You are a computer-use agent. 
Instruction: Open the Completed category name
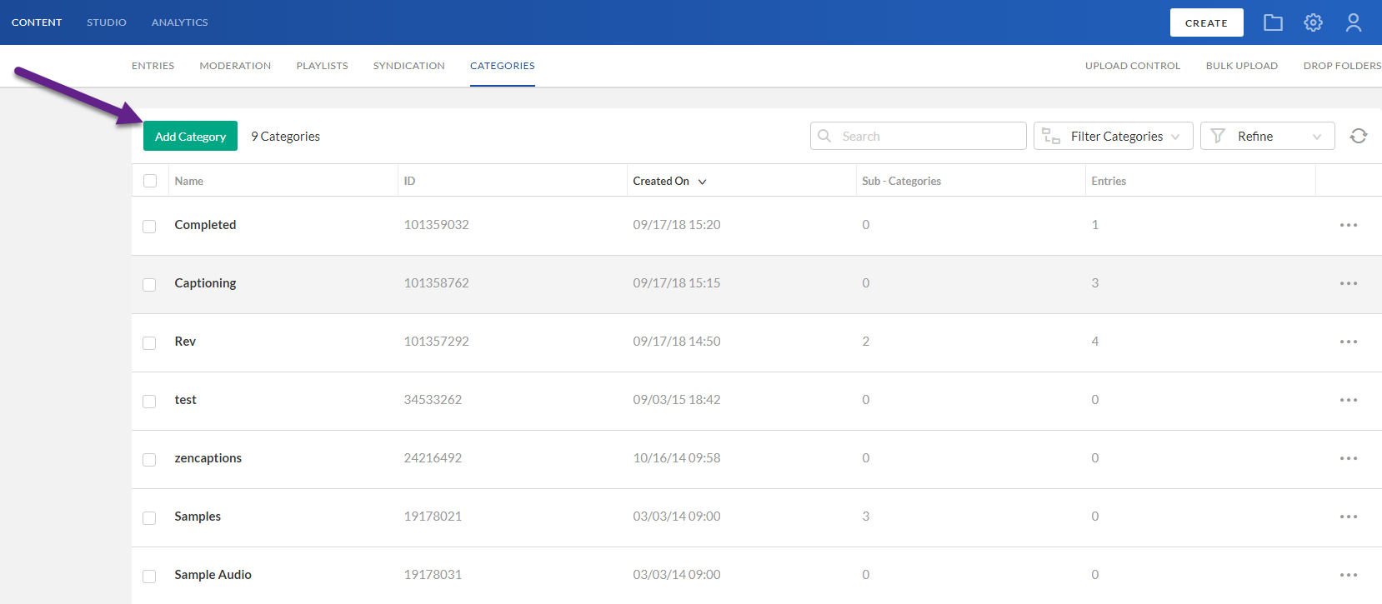click(205, 225)
